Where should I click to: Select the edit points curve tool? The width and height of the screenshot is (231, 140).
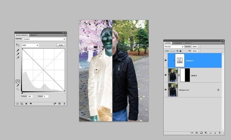coord(18,81)
